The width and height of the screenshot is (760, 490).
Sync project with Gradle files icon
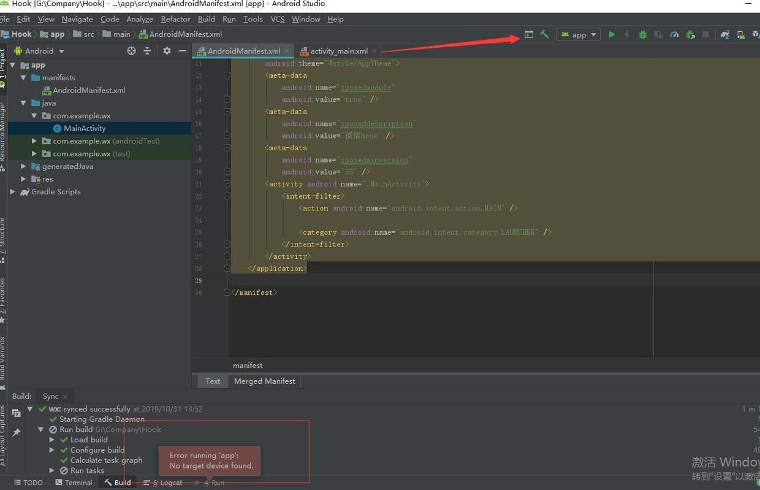coord(725,35)
